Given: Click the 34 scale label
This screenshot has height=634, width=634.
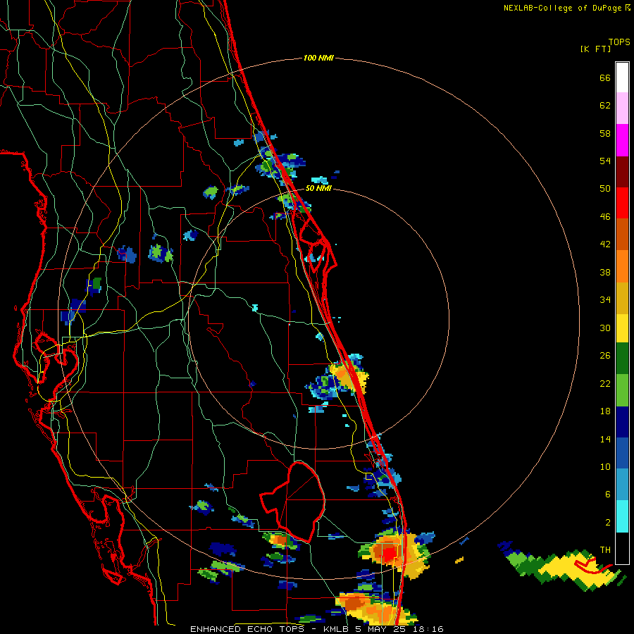Looking at the screenshot, I should pyautogui.click(x=605, y=300).
